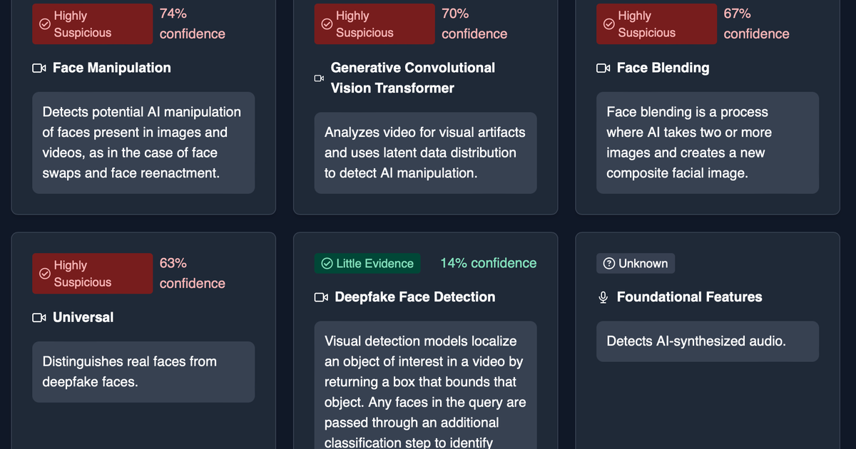This screenshot has height=449, width=856.
Task: Click the 67% confidence value
Action: coord(756,24)
